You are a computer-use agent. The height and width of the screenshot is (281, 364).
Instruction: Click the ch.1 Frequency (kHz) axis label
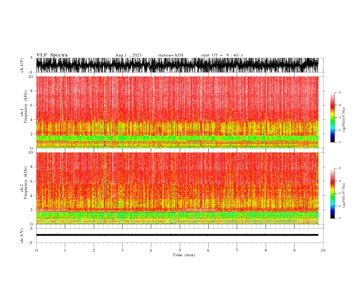click(24, 107)
